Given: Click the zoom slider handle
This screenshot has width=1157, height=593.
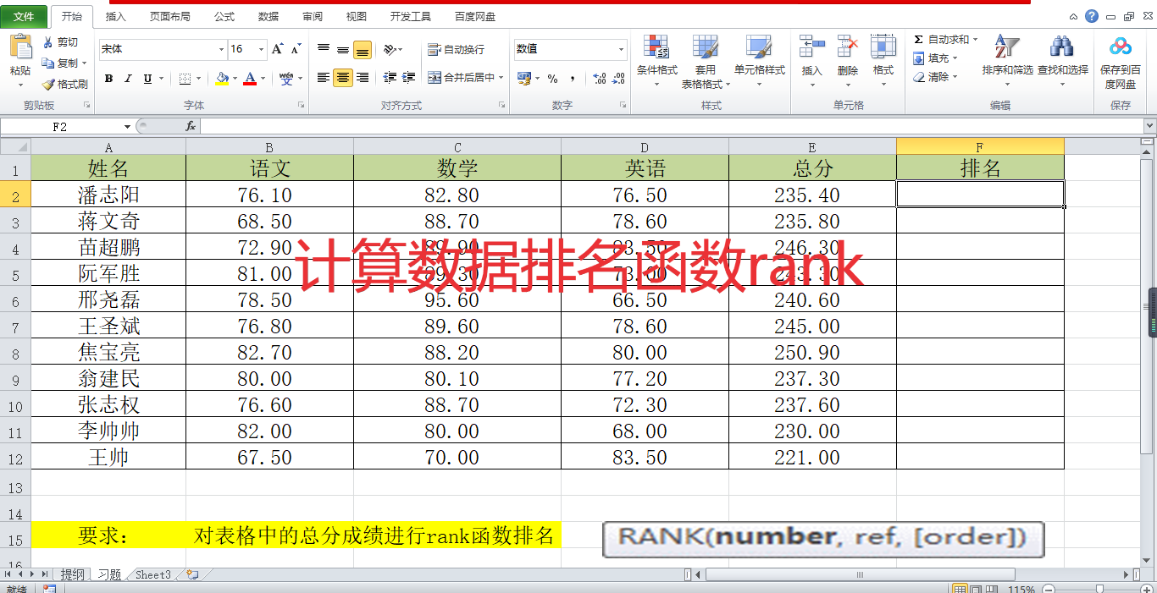Looking at the screenshot, I should point(1099,589).
